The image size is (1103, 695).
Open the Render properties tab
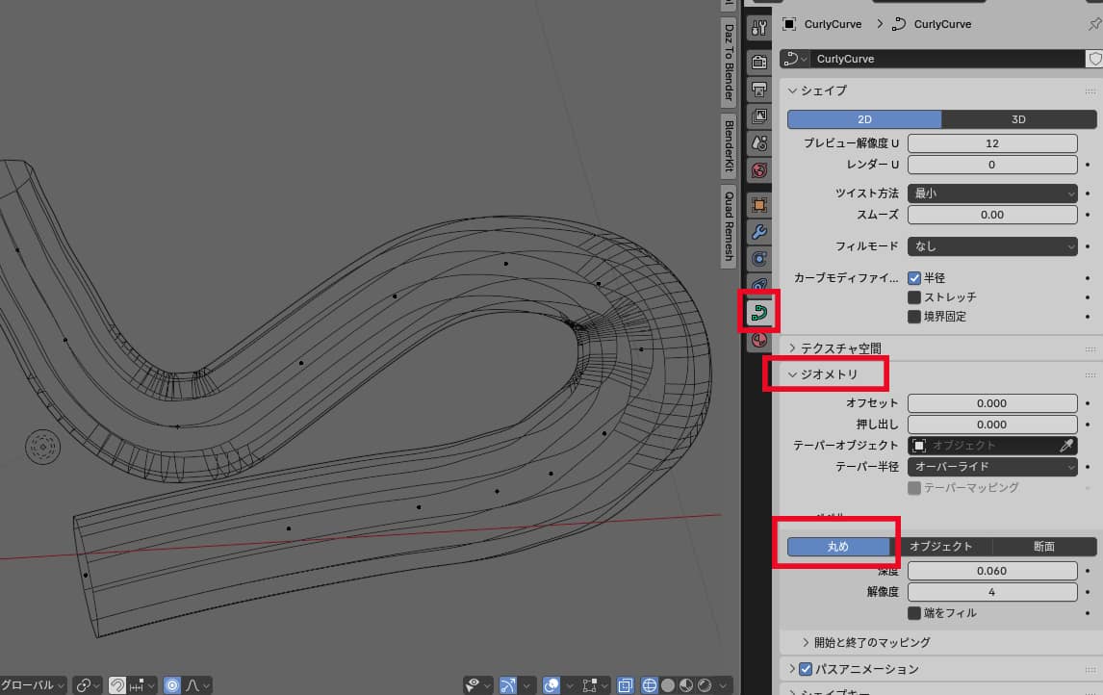point(758,63)
